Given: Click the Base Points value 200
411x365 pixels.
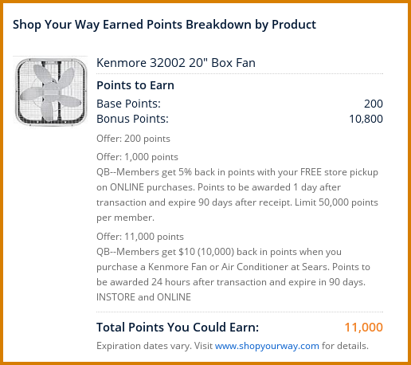Looking at the screenshot, I should coord(374,104).
